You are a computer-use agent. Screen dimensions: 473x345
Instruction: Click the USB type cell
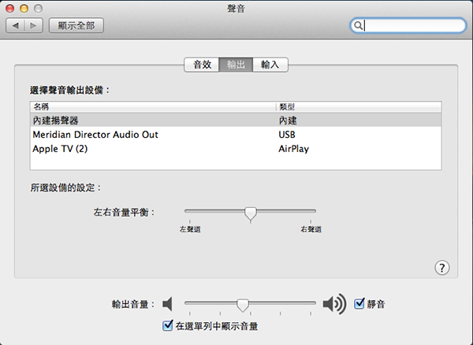pyautogui.click(x=287, y=135)
